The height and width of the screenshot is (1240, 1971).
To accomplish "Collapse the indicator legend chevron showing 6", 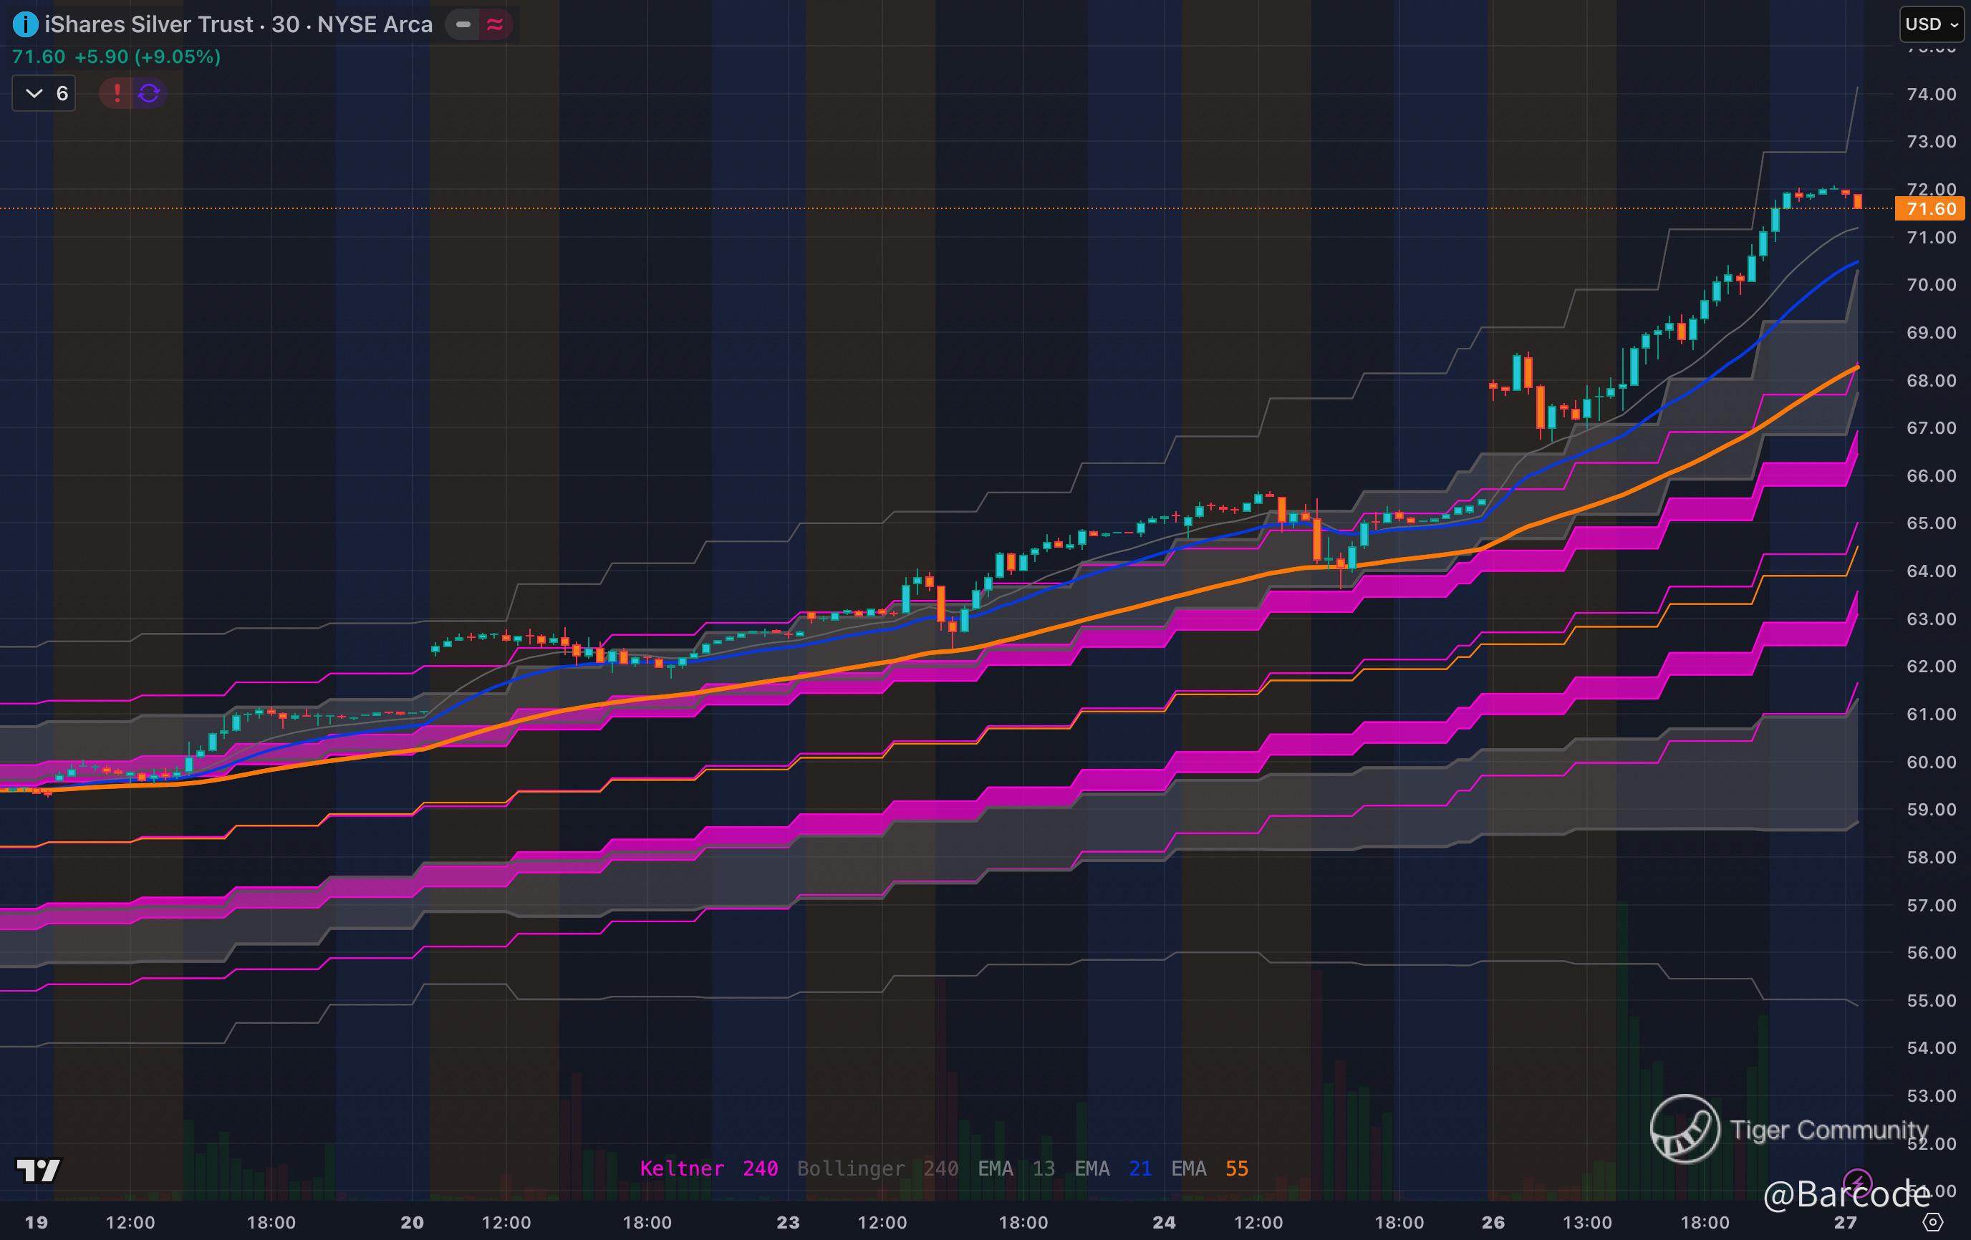I will click(34, 93).
